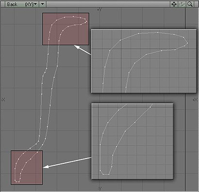Select the bottom highlighted red region of the curve
This screenshot has width=199, height=192.
tap(27, 167)
